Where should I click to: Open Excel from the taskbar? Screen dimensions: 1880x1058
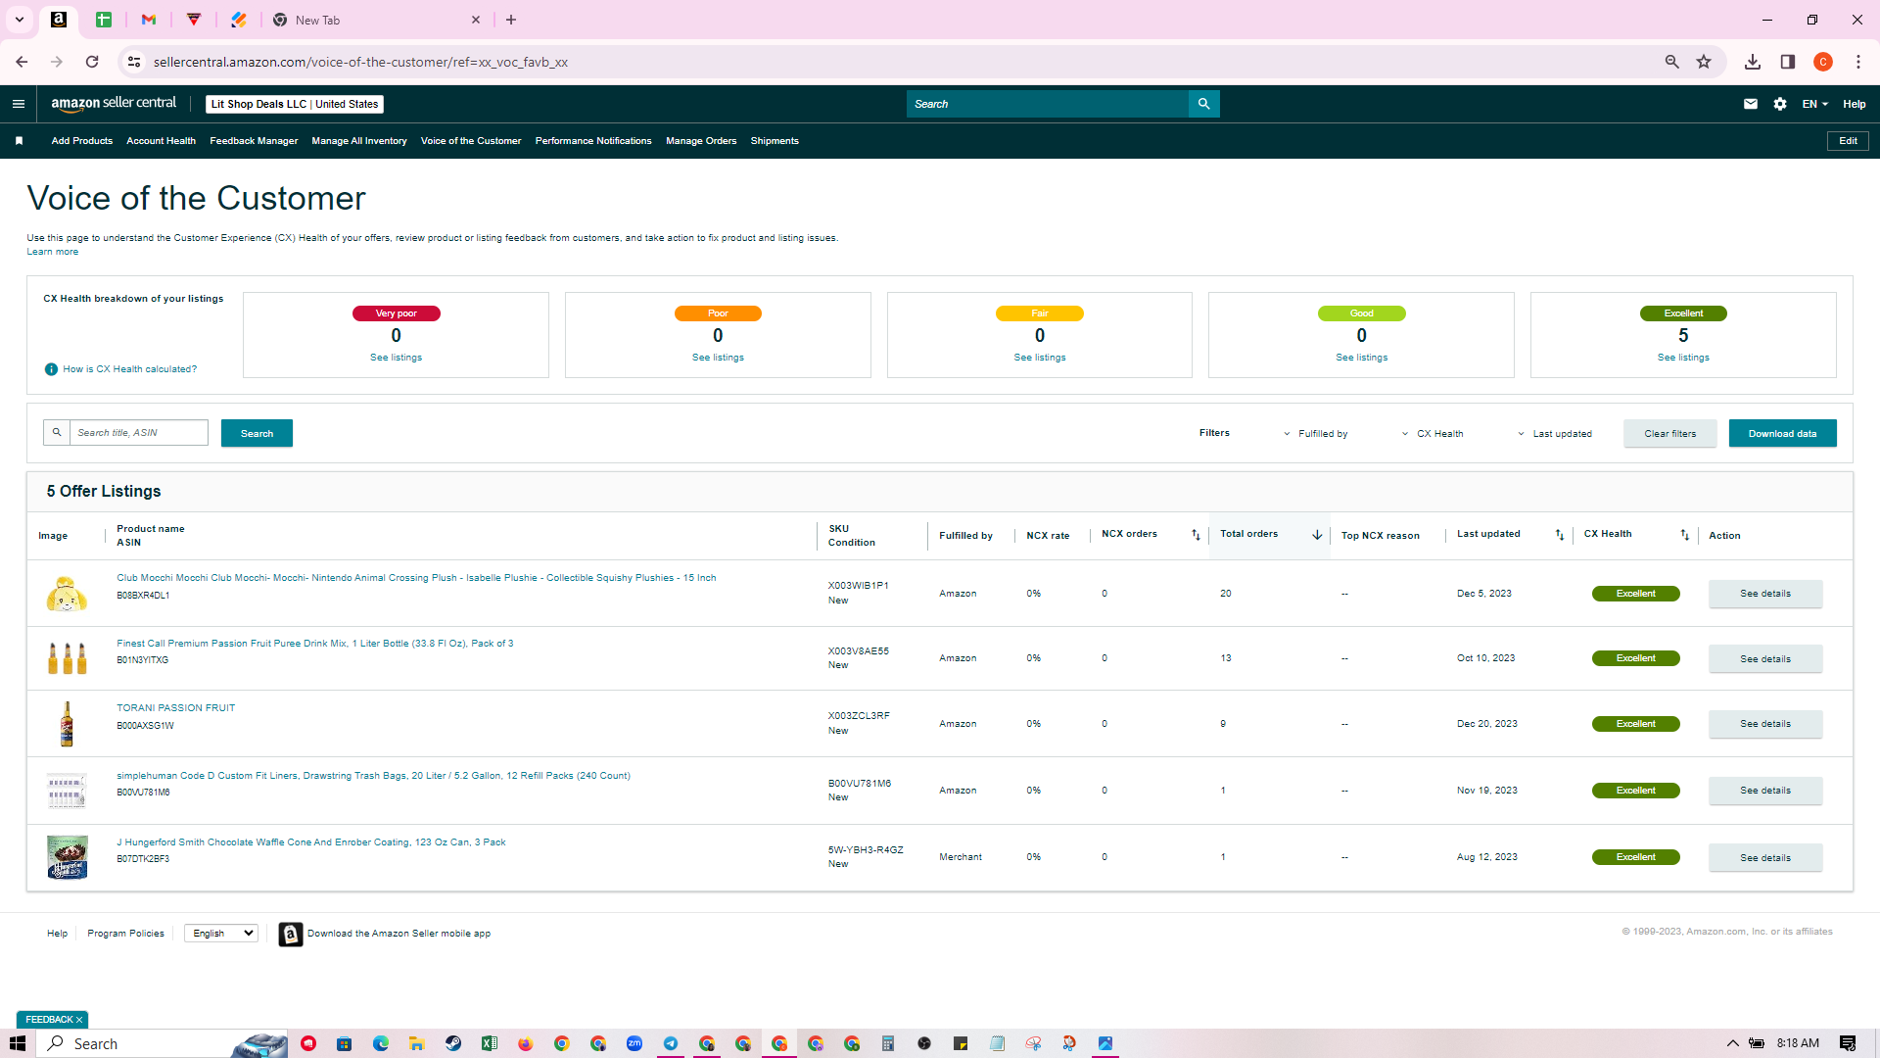coord(490,1043)
